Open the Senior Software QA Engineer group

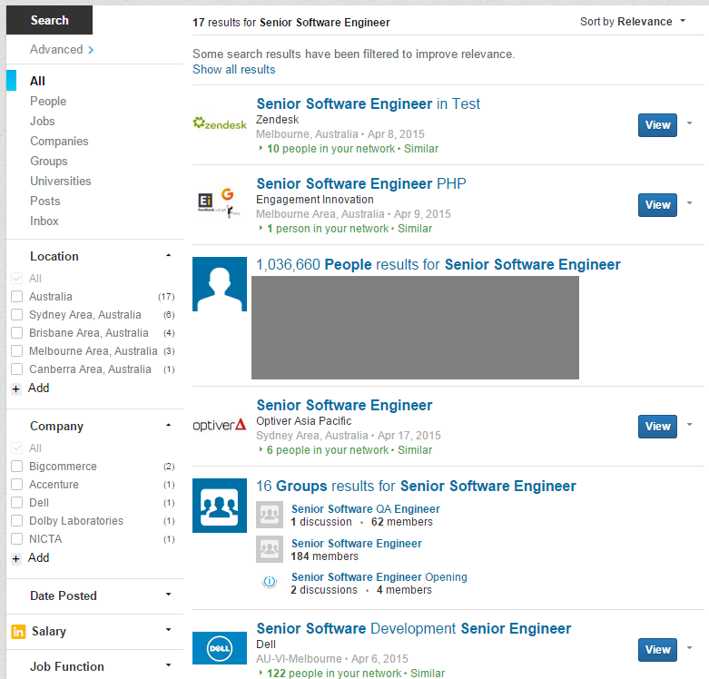[365, 509]
